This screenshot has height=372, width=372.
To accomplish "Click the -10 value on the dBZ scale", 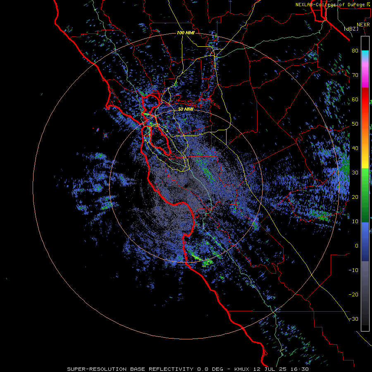I will (x=353, y=270).
